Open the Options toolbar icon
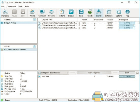This screenshot has width=140, height=102. tap(119, 13)
